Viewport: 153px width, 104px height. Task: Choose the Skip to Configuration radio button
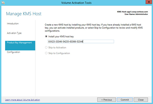46,53
